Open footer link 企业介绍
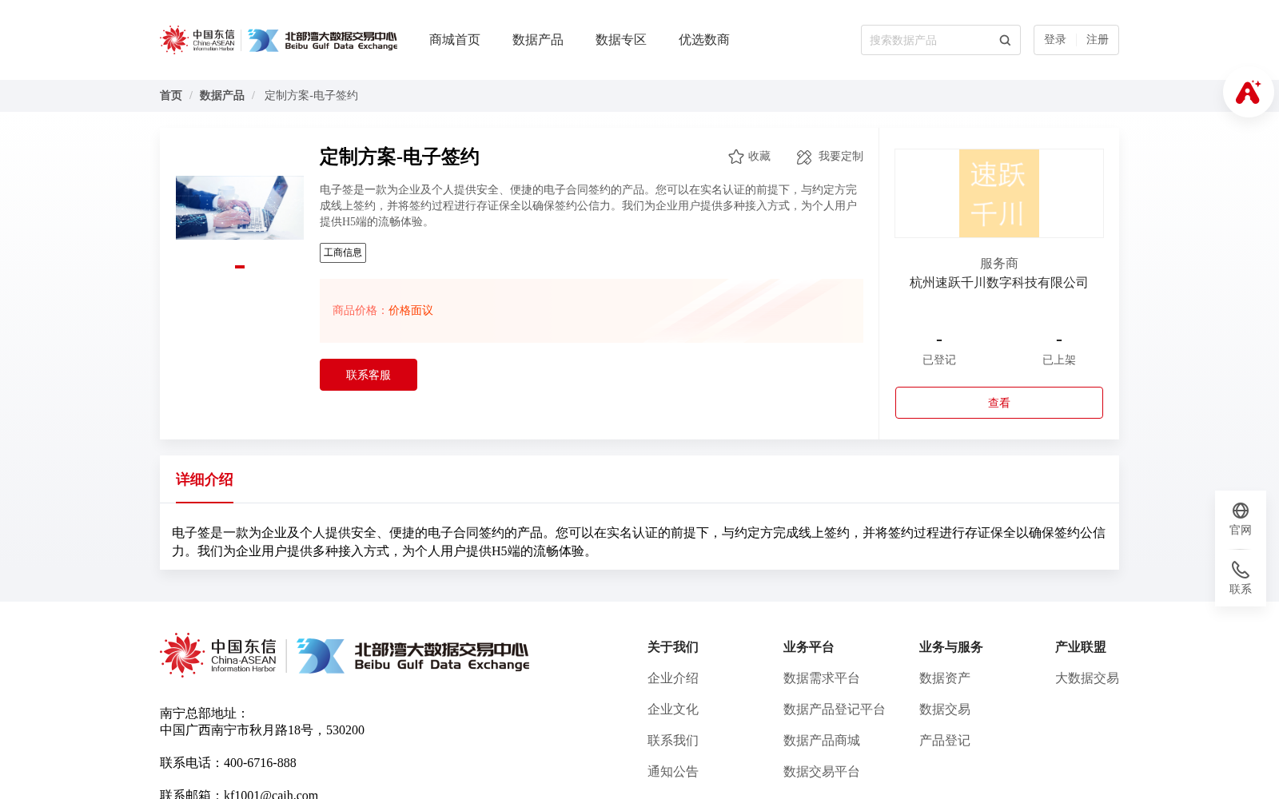 [673, 678]
